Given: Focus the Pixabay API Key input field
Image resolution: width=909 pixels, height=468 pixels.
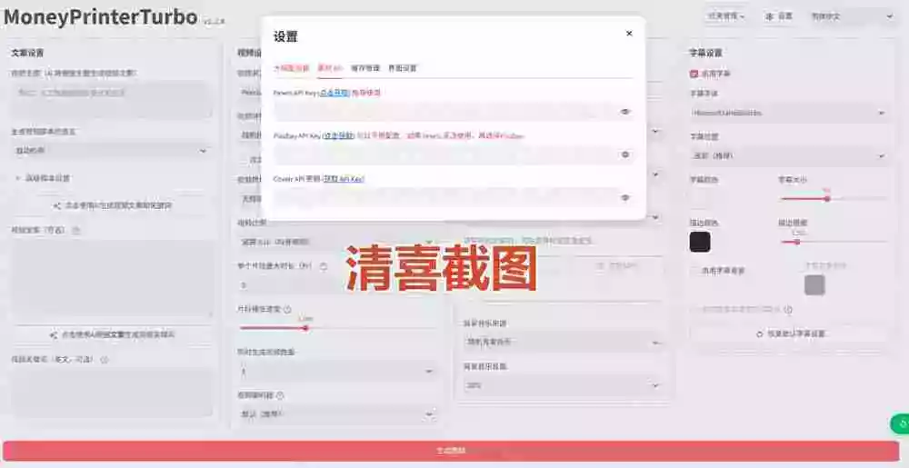Looking at the screenshot, I should 444,154.
